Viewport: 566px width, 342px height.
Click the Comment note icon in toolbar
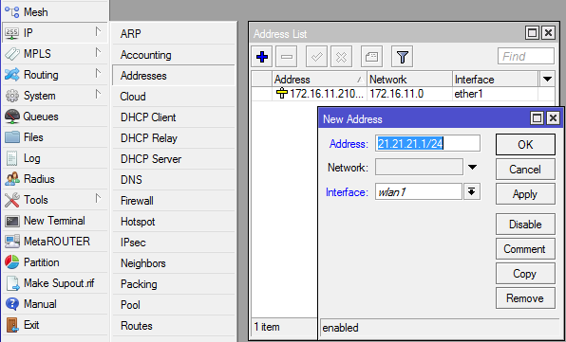click(372, 57)
